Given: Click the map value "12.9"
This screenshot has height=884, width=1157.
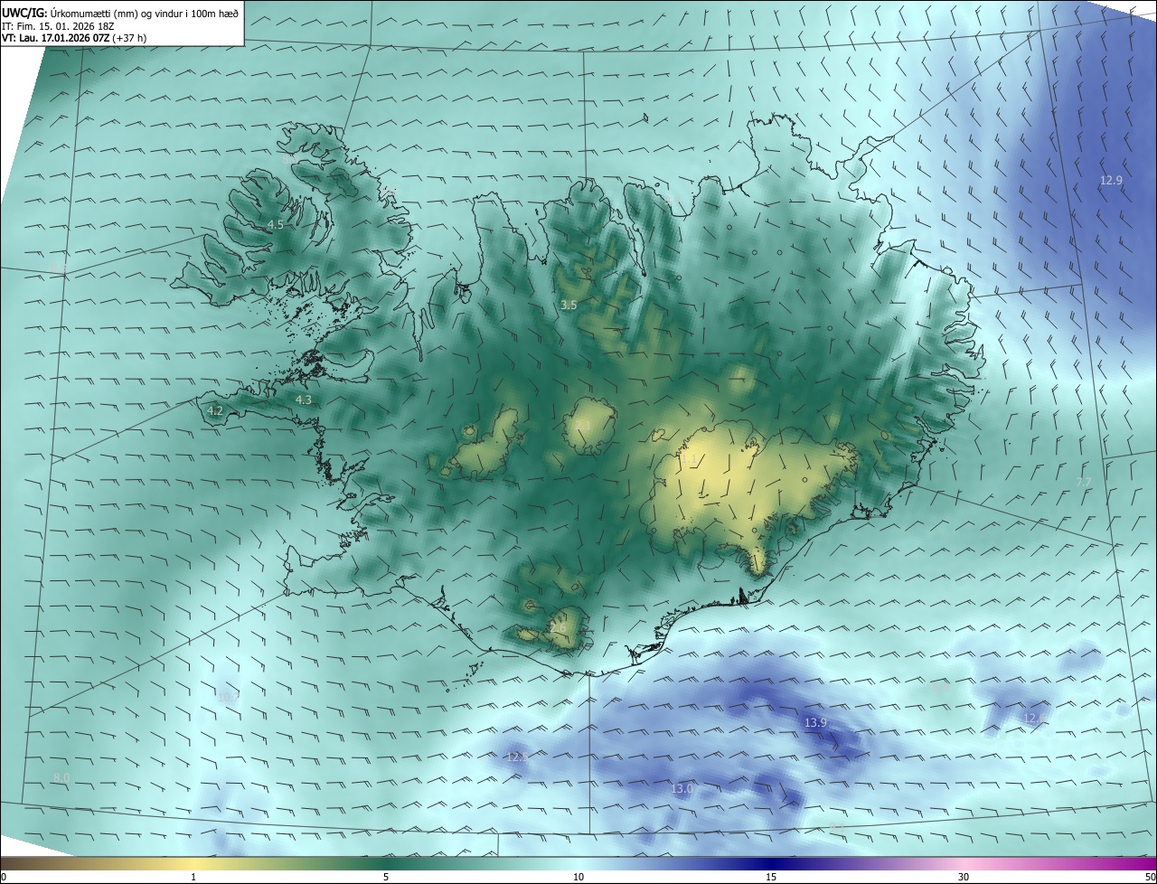Looking at the screenshot, I should click(x=1111, y=181).
